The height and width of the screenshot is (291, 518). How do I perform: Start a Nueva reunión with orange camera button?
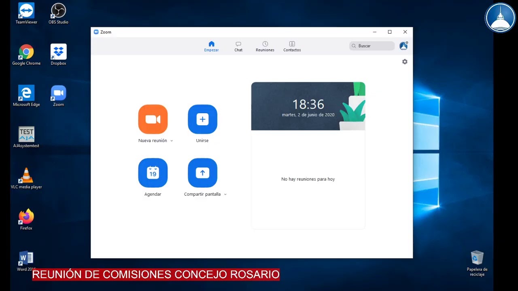(153, 119)
